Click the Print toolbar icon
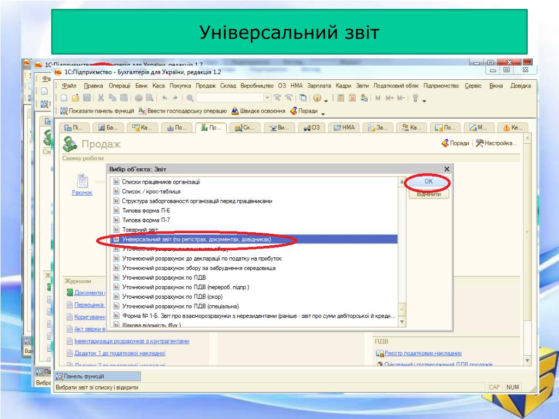559x419 pixels. [139, 98]
